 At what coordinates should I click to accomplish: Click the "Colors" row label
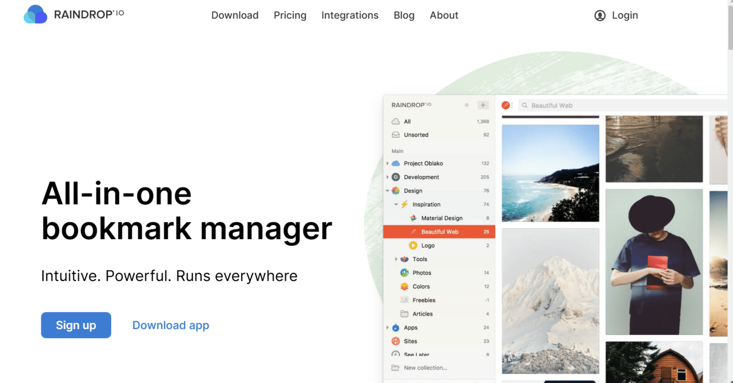[421, 287]
